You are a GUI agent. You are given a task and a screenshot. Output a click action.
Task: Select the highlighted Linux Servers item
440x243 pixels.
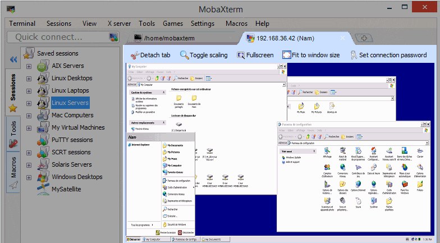70,103
